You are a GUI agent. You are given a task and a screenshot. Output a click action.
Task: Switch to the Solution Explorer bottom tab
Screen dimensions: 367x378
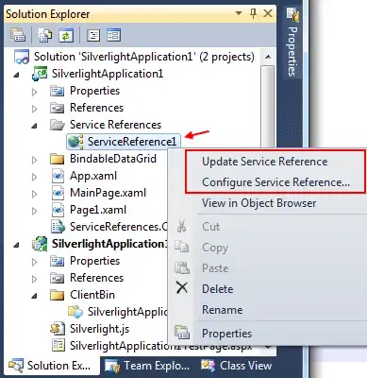click(51, 366)
